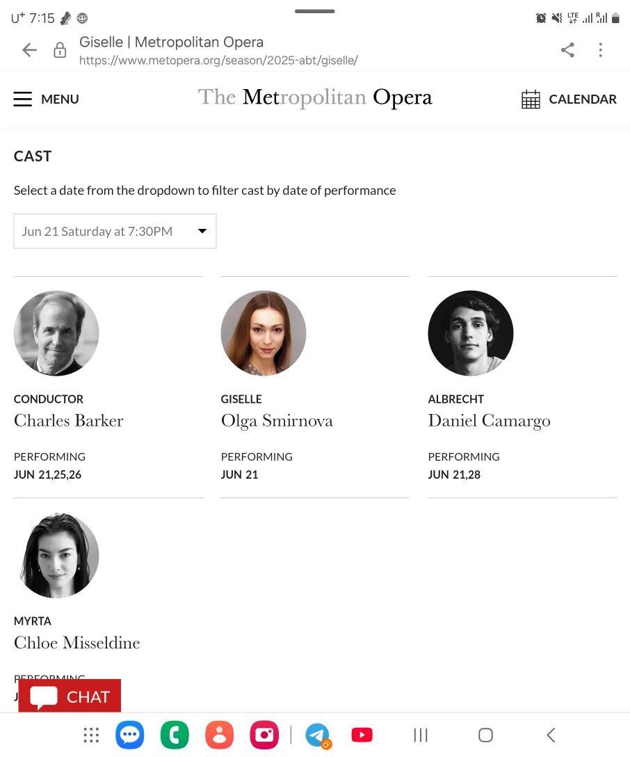Tap the browser back arrow icon

pyautogui.click(x=29, y=49)
